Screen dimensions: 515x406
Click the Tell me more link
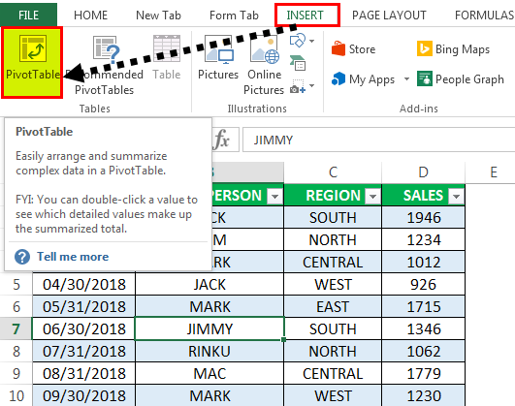pos(73,257)
